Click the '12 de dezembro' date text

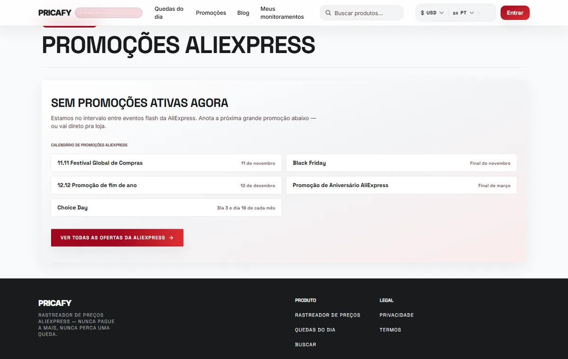tap(257, 186)
